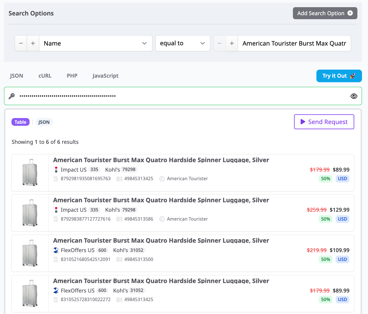Click the Add Search Option button

point(325,13)
